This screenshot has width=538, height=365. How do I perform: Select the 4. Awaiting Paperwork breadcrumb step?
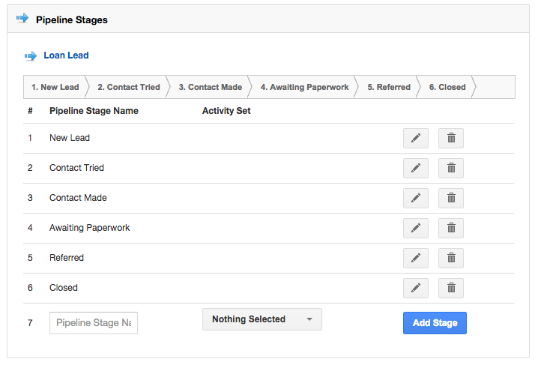pyautogui.click(x=304, y=87)
